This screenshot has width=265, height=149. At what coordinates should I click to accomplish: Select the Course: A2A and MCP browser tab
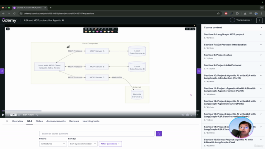[x=29, y=7]
